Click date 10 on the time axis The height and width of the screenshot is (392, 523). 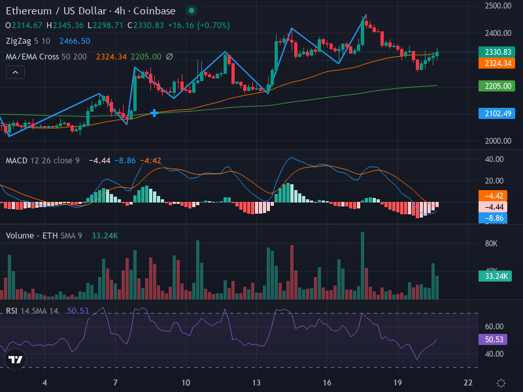pyautogui.click(x=186, y=382)
